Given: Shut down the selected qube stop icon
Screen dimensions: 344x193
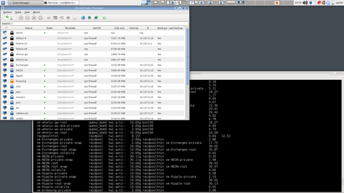Looking at the screenshot, I should tap(34, 18).
